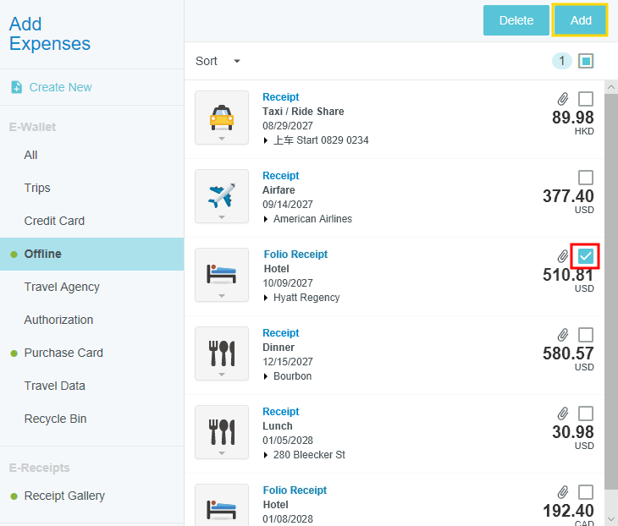Open the Recycle Bin section
This screenshot has width=618, height=526.
point(55,419)
